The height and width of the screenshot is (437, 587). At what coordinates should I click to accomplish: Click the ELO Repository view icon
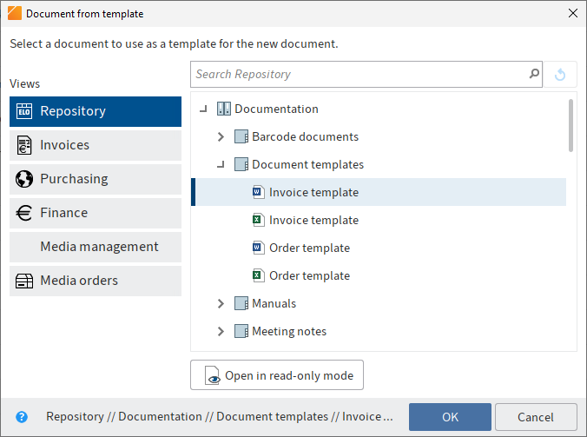tap(24, 111)
